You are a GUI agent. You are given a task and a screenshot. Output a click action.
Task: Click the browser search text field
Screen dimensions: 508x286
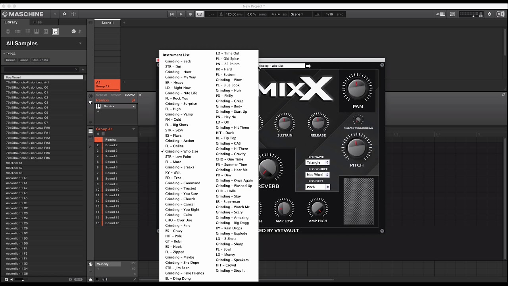tap(39, 69)
